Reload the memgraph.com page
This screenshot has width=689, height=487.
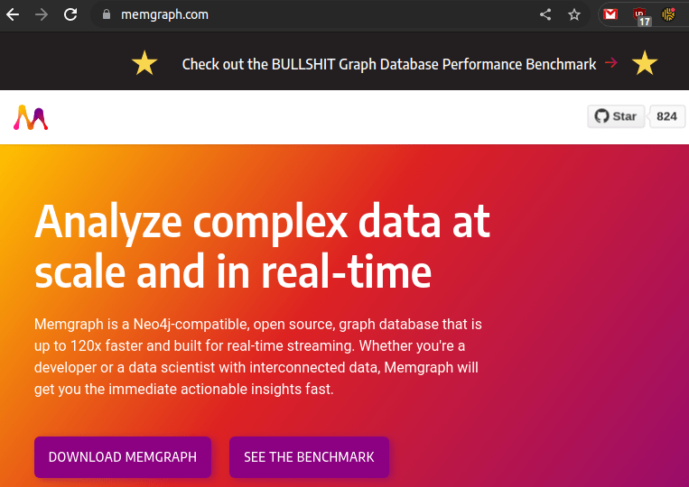(x=70, y=14)
